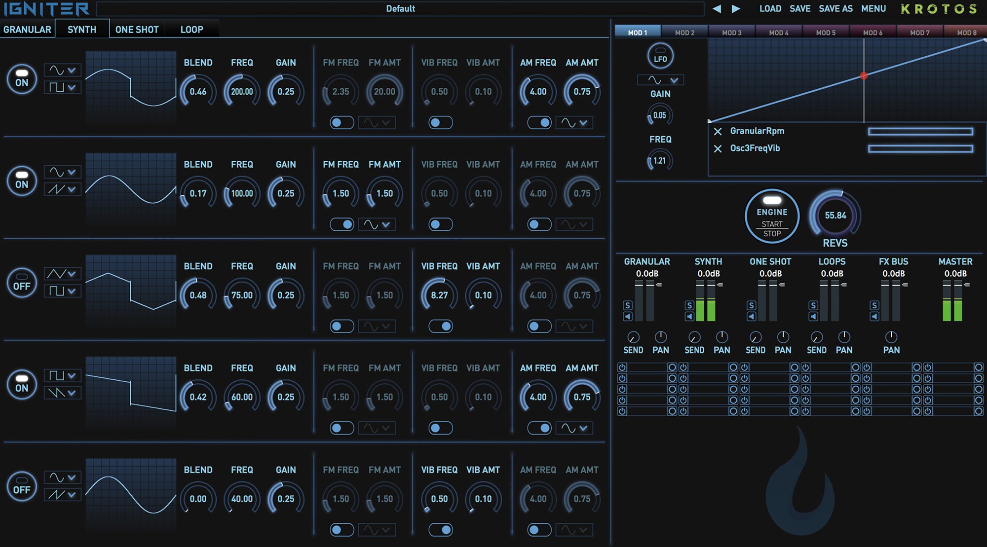987x547 pixels.
Task: Click the LOAD button
Action: [769, 8]
